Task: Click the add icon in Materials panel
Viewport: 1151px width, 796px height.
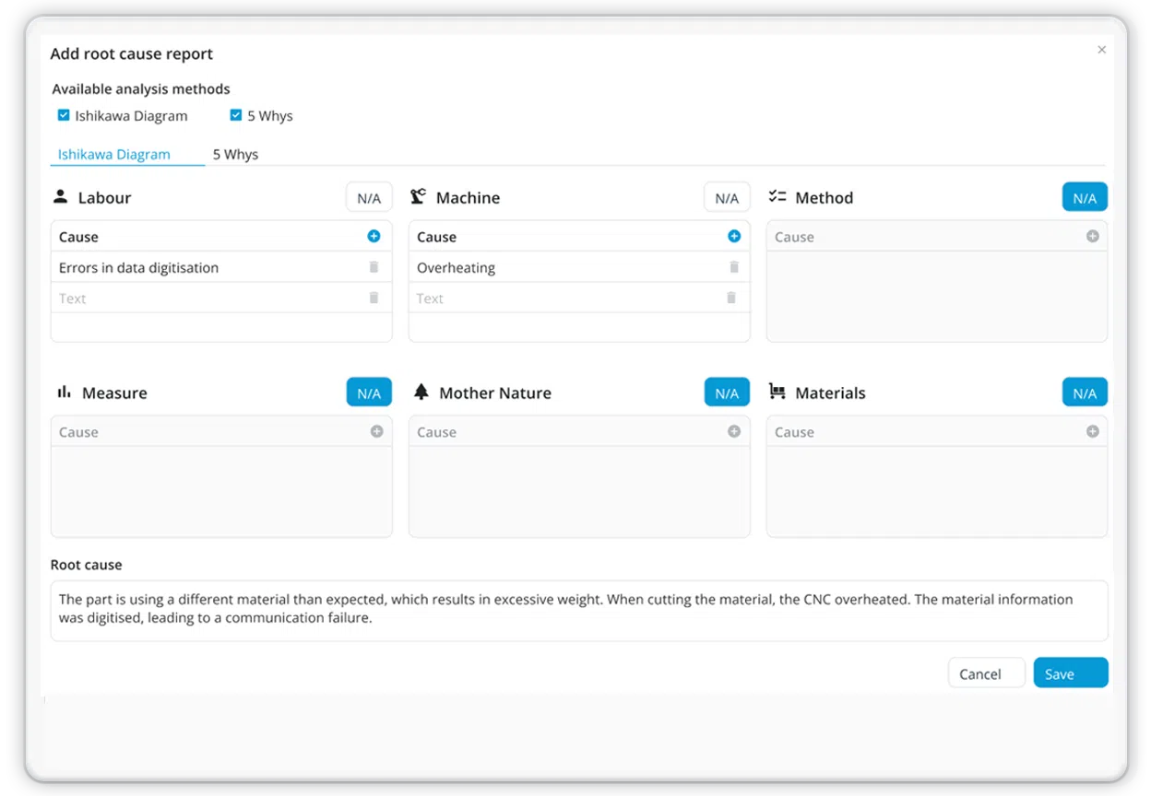Action: pos(1092,431)
